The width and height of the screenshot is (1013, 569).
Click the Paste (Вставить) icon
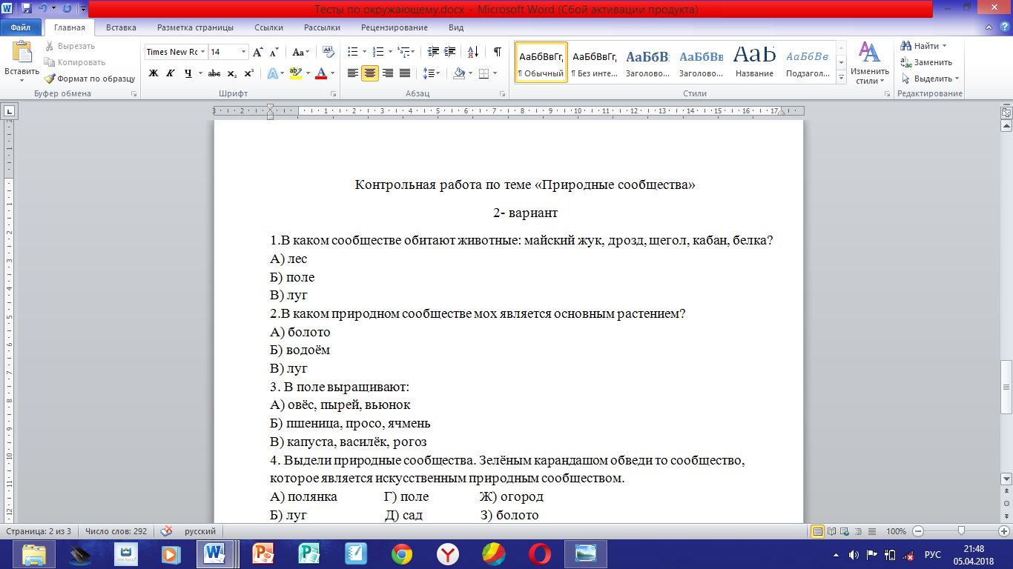[x=22, y=53]
